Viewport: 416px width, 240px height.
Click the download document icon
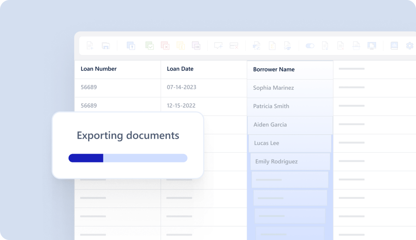pyautogui.click(x=325, y=46)
